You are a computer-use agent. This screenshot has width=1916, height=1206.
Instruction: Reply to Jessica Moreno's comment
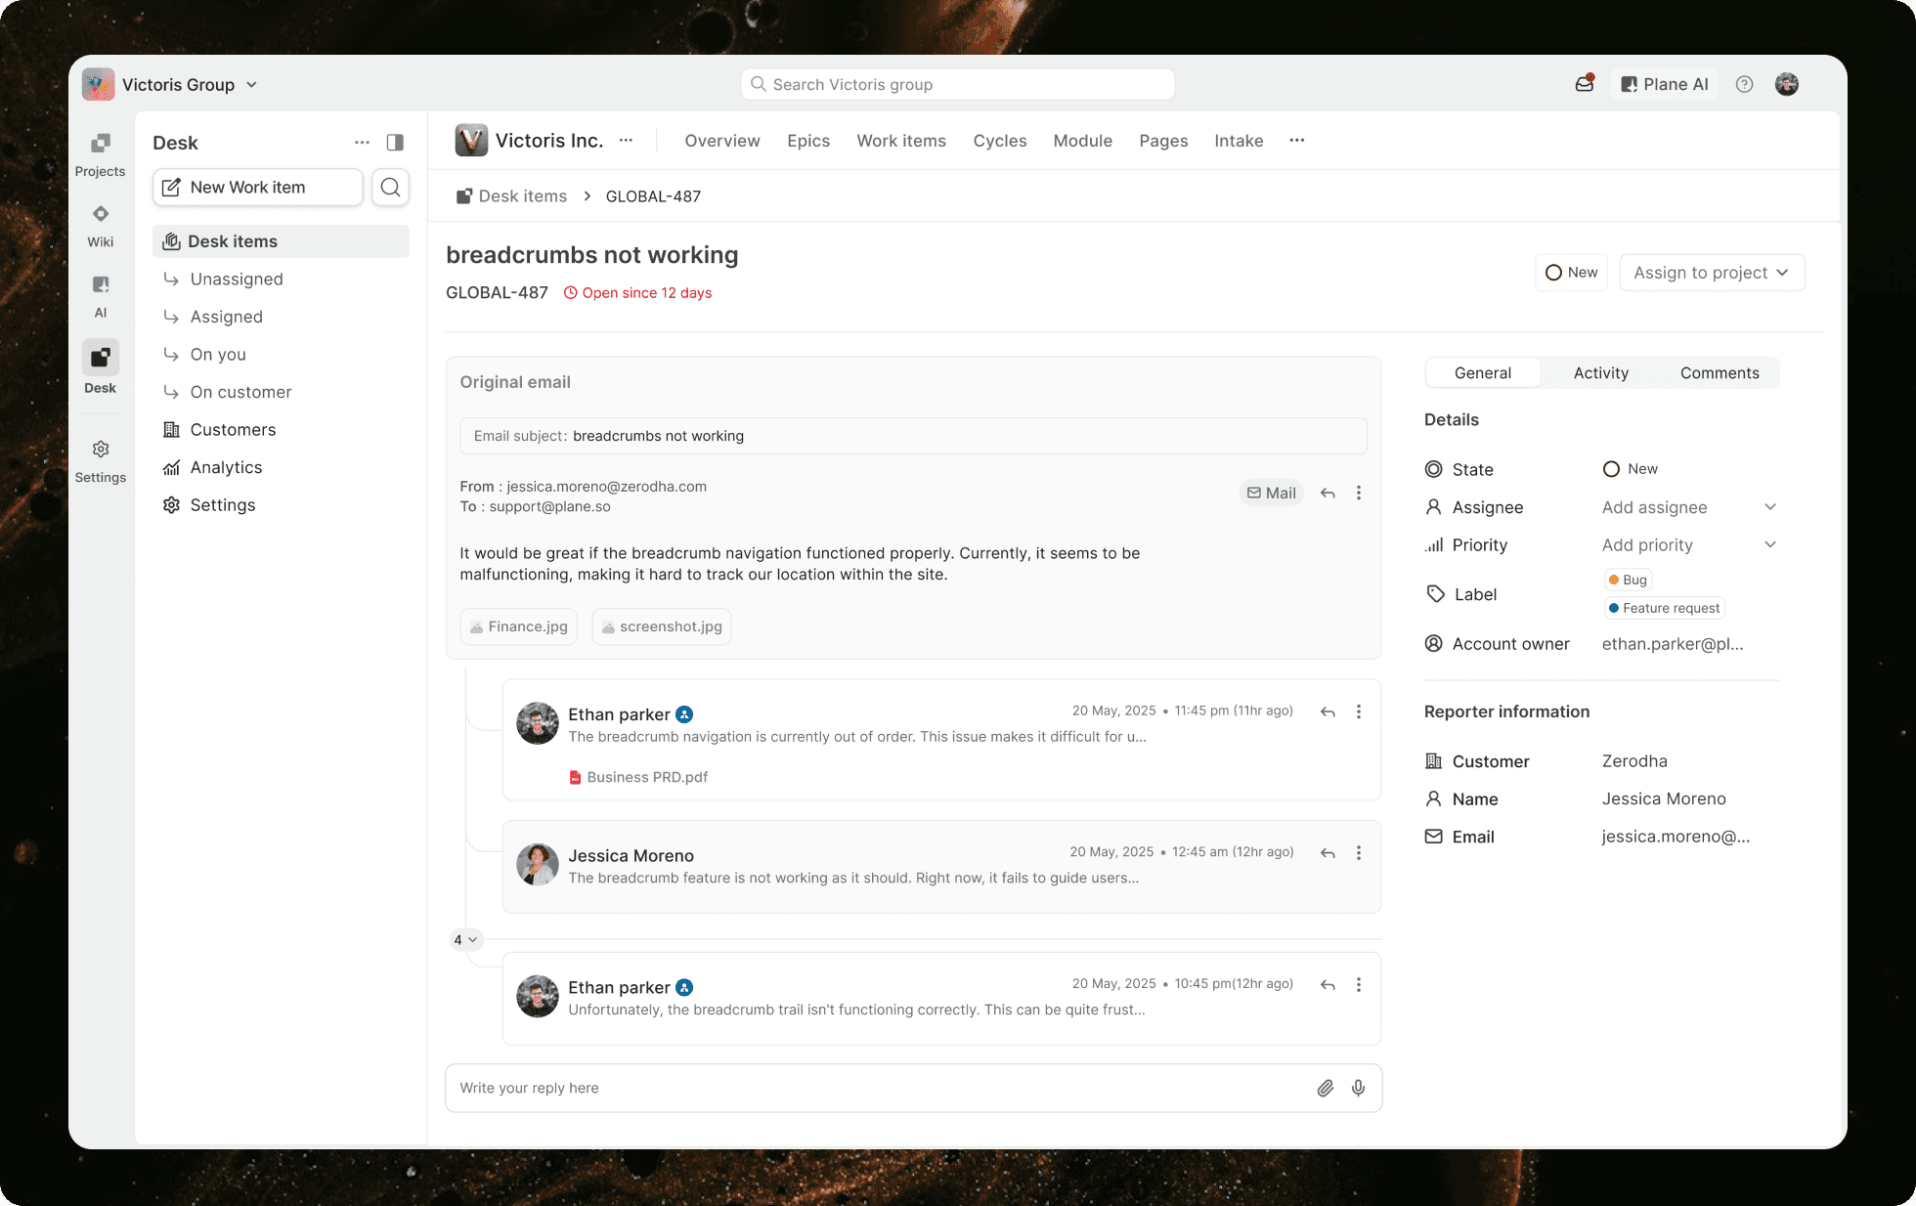1328,853
